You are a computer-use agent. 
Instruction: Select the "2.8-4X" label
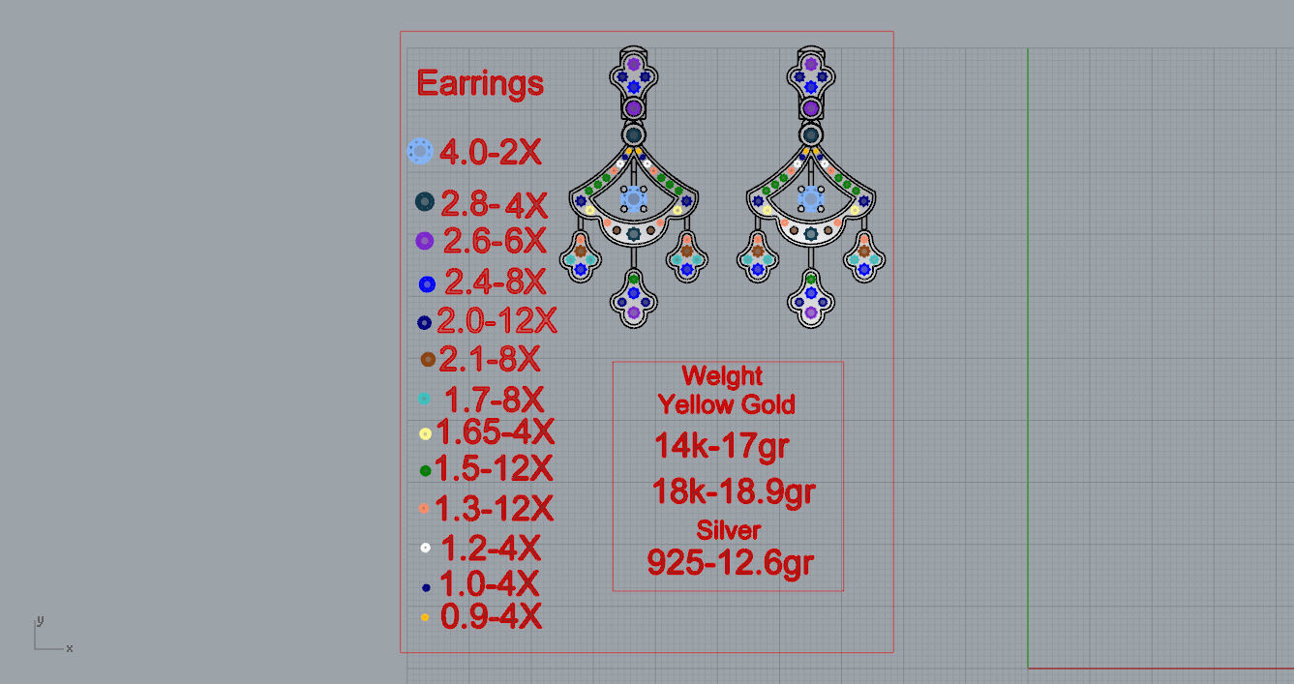click(495, 203)
